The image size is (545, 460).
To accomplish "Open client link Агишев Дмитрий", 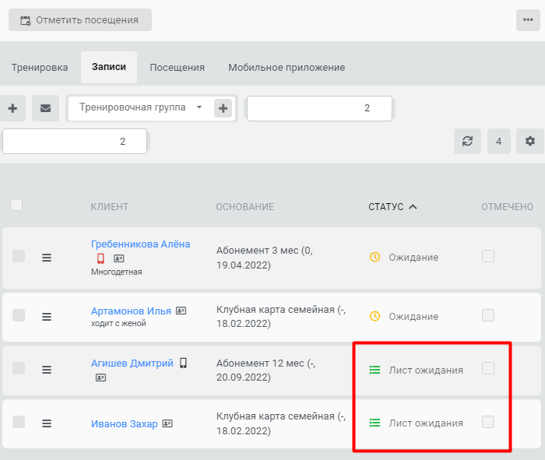I will (x=132, y=363).
